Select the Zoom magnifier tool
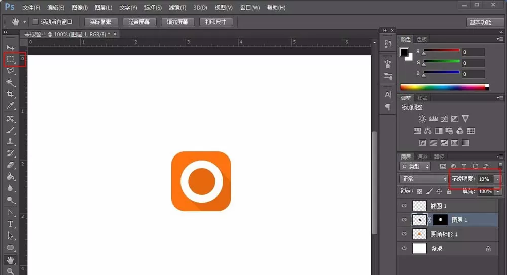The height and width of the screenshot is (275, 507). [x=10, y=271]
